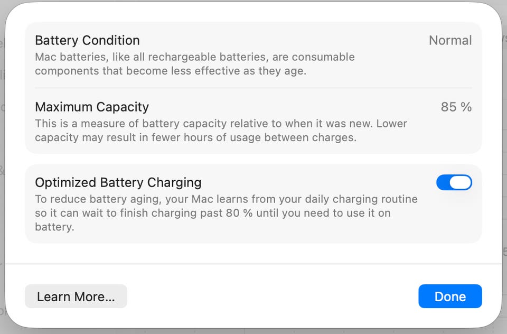
Task: Open the Learn More... help button
Action: [76, 296]
